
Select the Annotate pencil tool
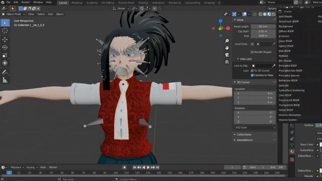tap(5, 72)
